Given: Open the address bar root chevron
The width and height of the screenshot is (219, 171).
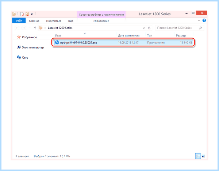Looking at the screenshot, I should (45, 28).
